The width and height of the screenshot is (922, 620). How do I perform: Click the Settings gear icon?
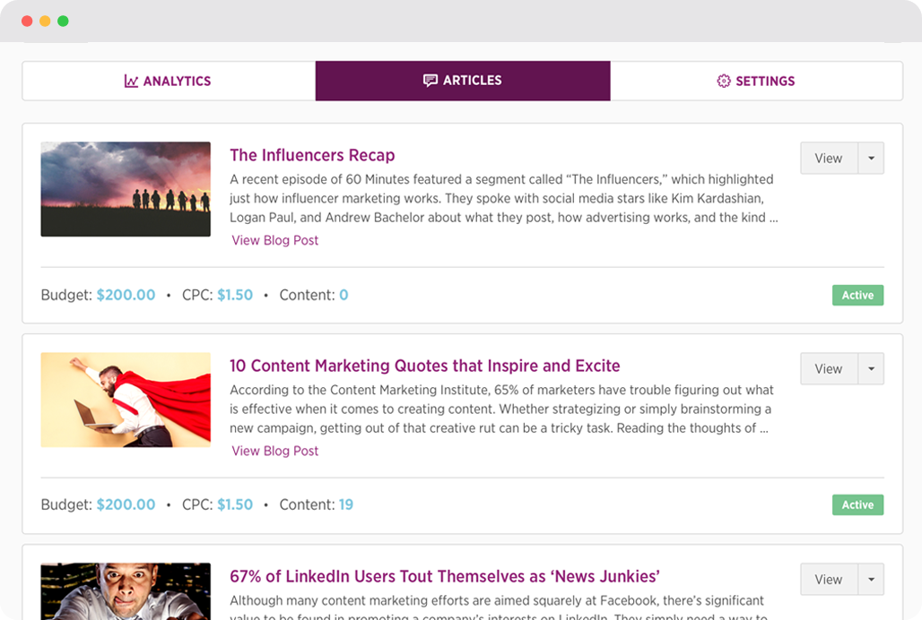723,81
